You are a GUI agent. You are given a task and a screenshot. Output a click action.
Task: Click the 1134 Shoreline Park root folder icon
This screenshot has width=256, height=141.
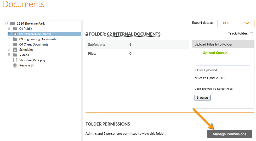12,23
